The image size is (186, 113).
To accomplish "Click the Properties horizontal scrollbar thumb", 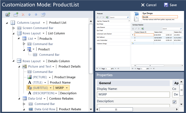I will [116, 109].
